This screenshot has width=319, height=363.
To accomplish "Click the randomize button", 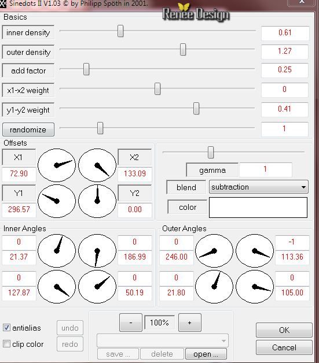I will (x=28, y=129).
